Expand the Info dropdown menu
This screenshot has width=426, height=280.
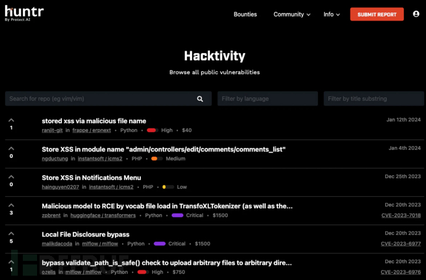point(332,14)
